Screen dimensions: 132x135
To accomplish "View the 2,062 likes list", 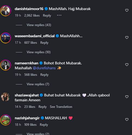I will (x=32, y=15).
